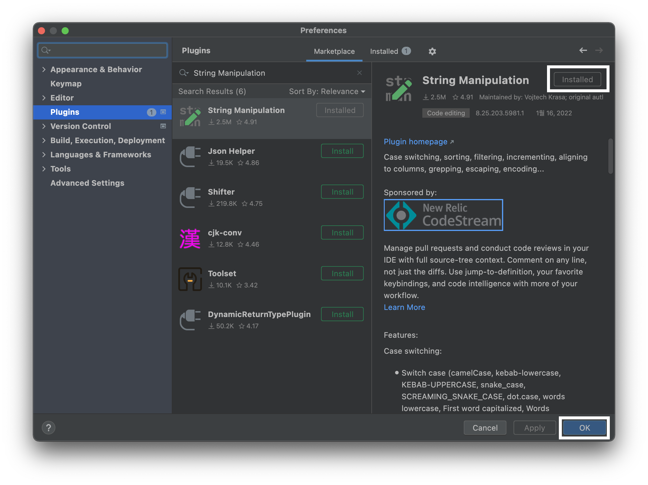The image size is (648, 485).
Task: Clear the plugin search with X icon
Action: 360,73
